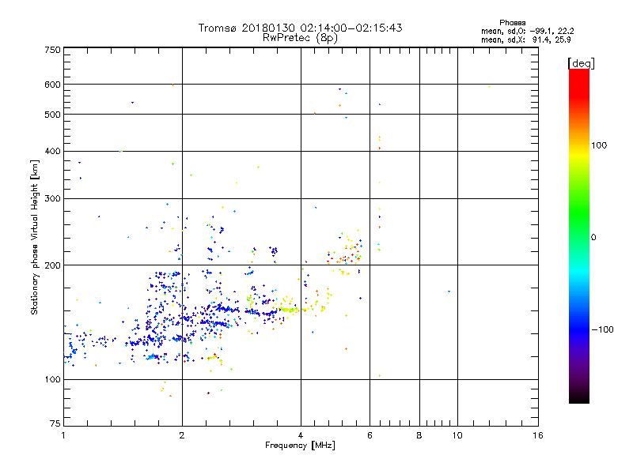This screenshot has height=474, width=633.
Task: Click the x-axis label '6'
Action: (370, 435)
